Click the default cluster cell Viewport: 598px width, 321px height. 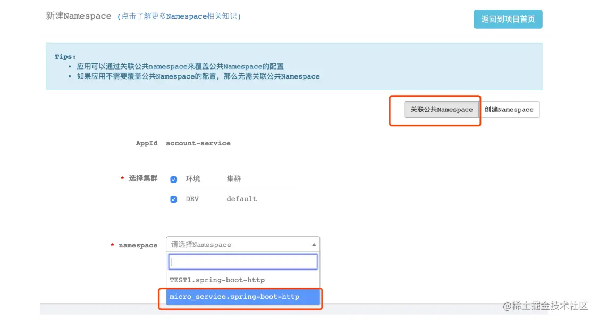point(241,199)
